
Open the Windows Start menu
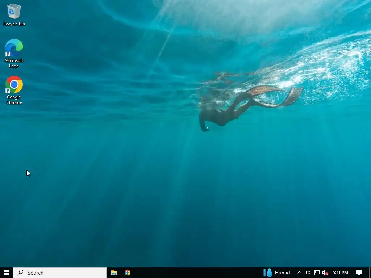[x=7, y=273]
